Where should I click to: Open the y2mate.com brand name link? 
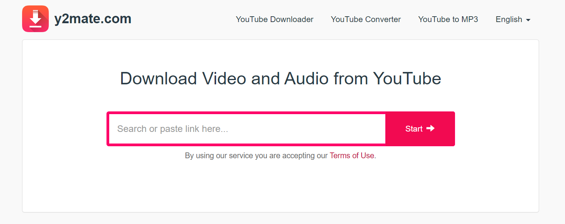[93, 19]
